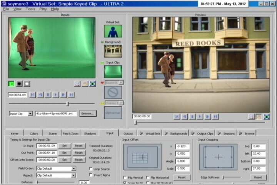Select the Input Clip thumbnail
This screenshot has height=185, width=277.
113,72
